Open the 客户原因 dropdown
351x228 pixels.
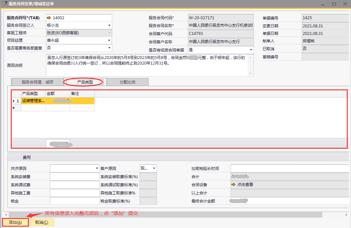point(154,168)
